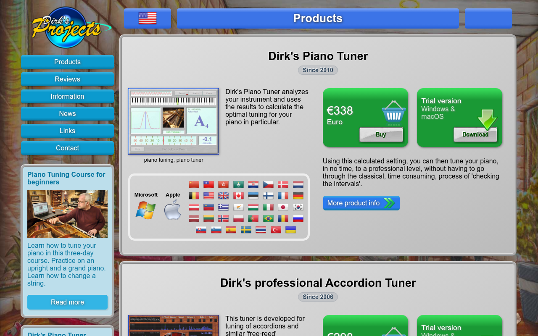The height and width of the screenshot is (336, 538).
Task: Click the green download arrow icon
Action: pos(487,120)
